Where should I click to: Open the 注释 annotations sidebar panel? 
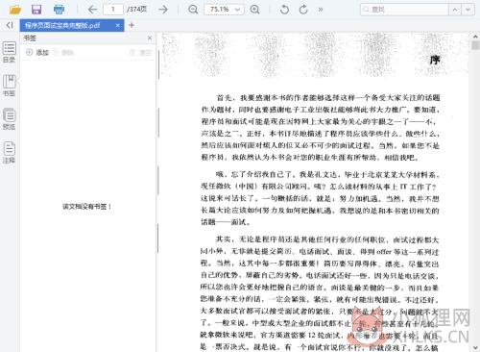click(10, 152)
